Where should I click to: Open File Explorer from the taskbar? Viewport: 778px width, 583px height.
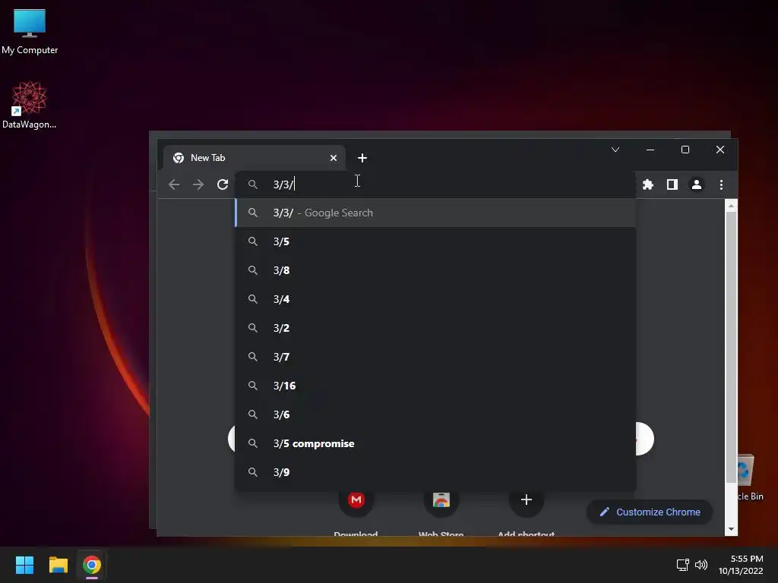click(58, 565)
